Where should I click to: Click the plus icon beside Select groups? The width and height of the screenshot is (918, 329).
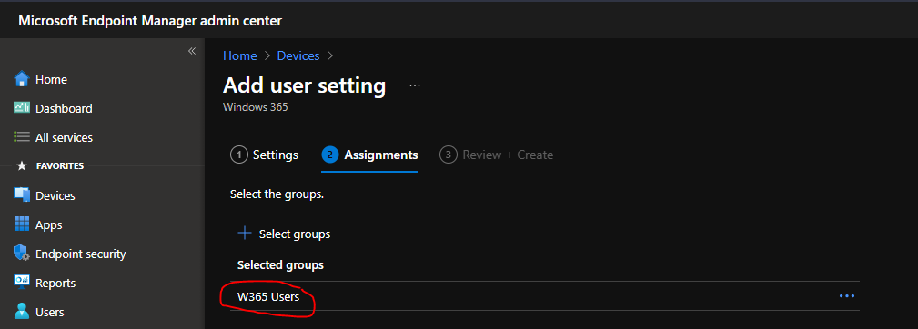pyautogui.click(x=244, y=234)
